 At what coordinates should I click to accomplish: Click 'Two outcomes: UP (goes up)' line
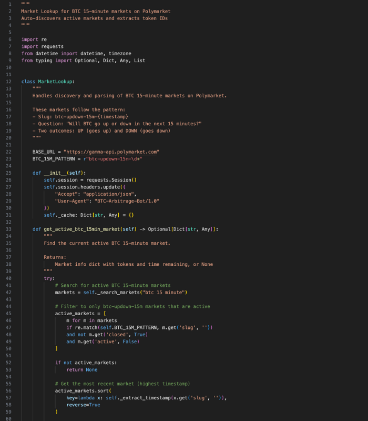point(101,131)
